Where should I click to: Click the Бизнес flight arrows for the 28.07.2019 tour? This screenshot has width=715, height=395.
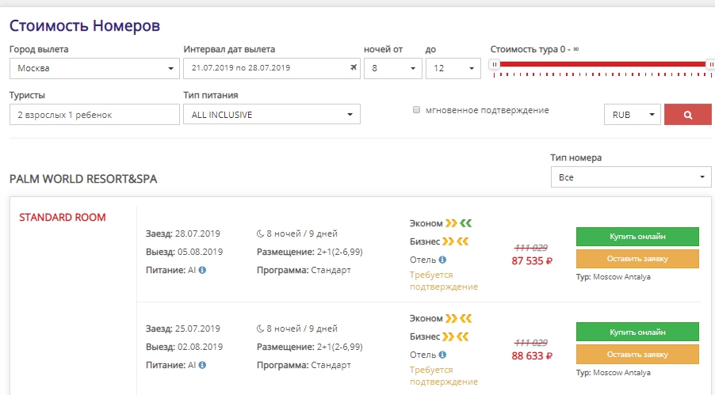(x=456, y=241)
